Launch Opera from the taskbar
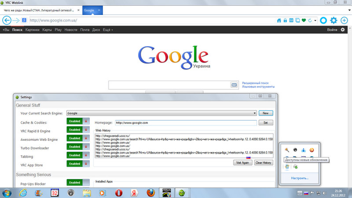This screenshot has height=198, width=352. pyautogui.click(x=119, y=193)
